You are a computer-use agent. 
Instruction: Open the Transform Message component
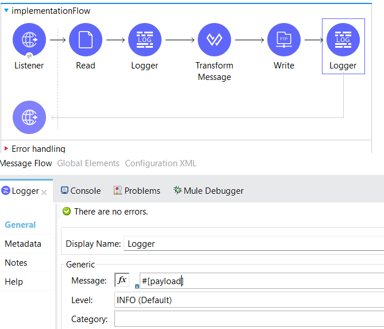214,40
